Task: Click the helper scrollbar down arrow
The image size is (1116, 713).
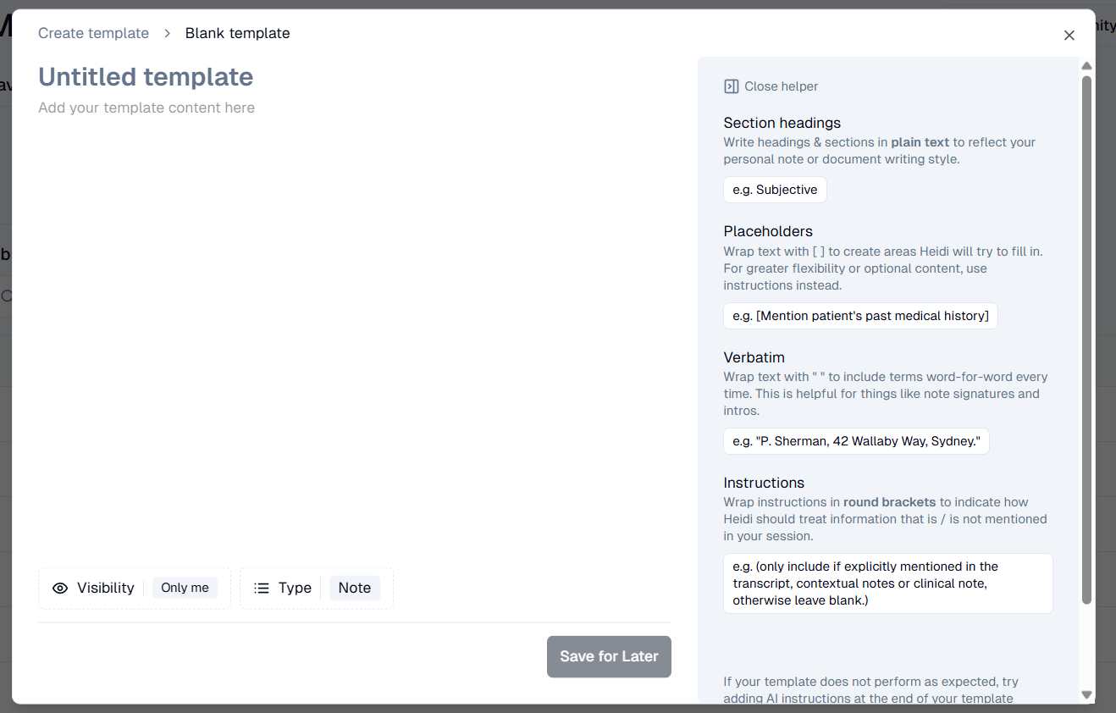Action: click(x=1087, y=694)
